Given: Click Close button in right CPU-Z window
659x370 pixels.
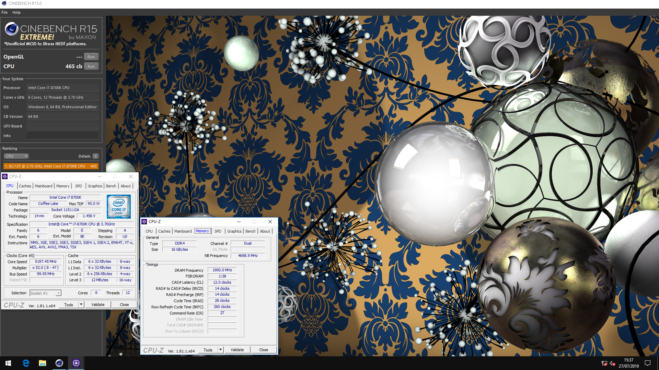Looking at the screenshot, I should point(264,350).
